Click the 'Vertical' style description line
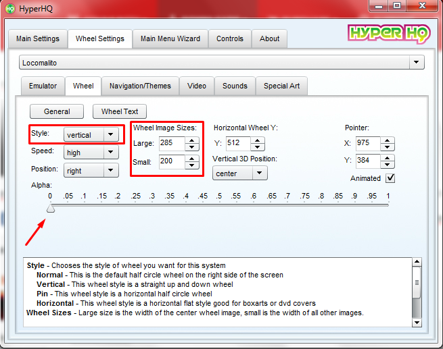443x349 pixels. pyautogui.click(x=135, y=284)
